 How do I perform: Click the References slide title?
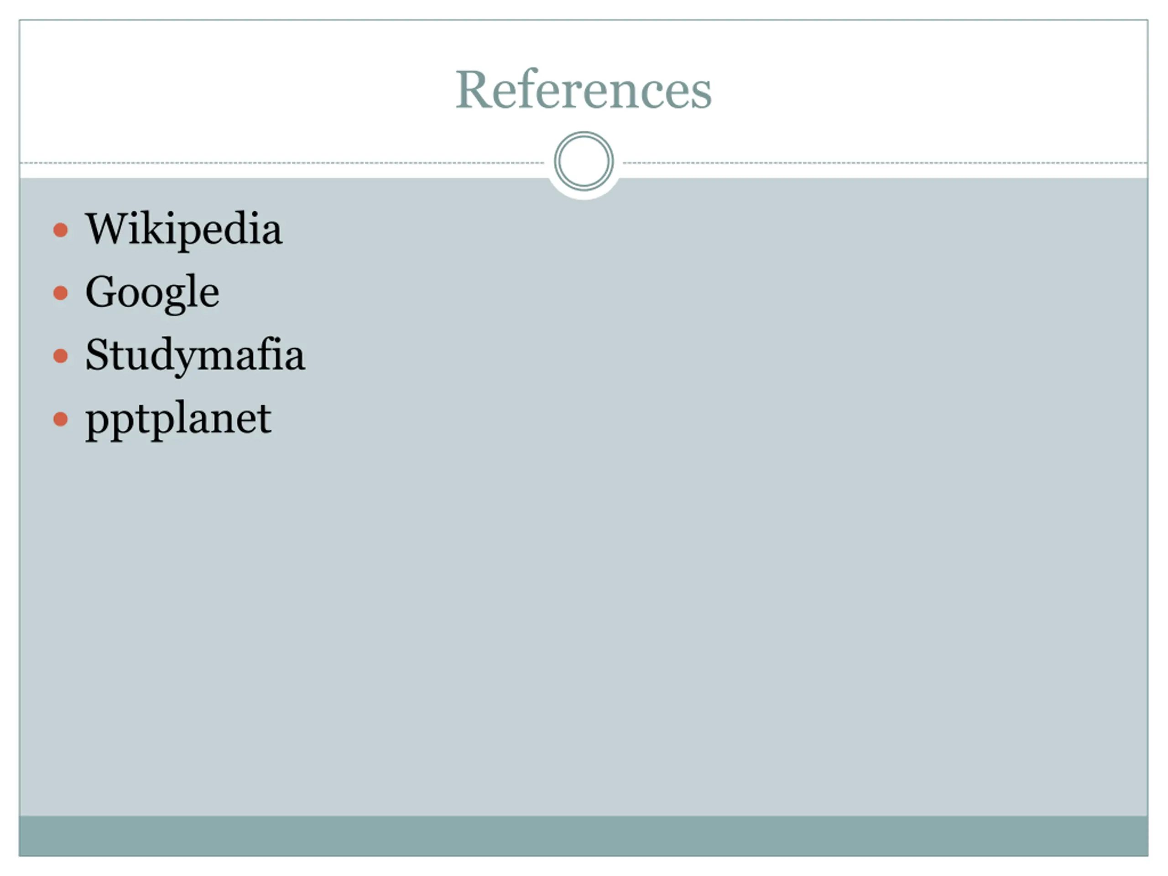(x=584, y=89)
